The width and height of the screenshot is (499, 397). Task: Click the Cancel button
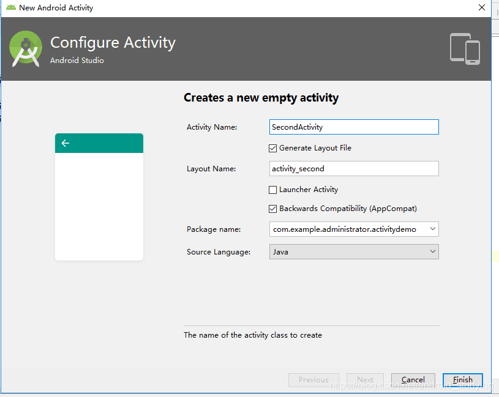[x=413, y=380]
